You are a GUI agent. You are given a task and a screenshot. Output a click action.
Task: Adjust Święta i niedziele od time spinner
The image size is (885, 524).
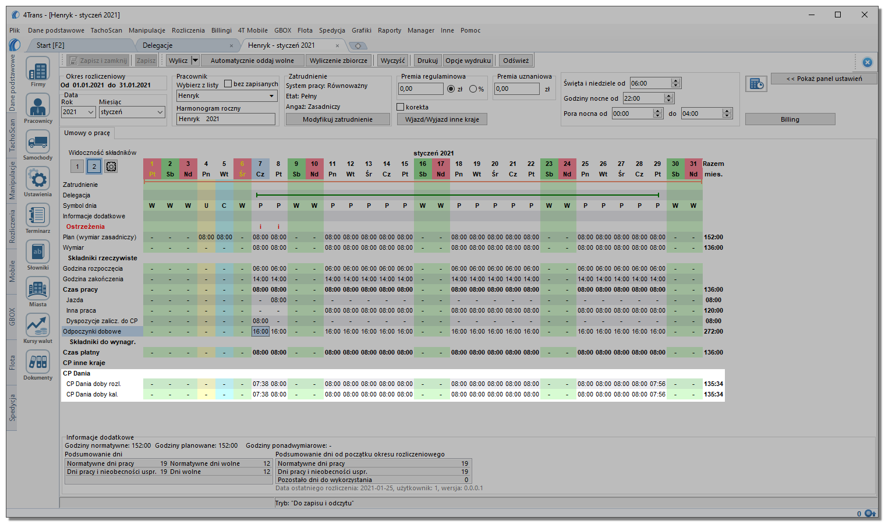tap(675, 83)
